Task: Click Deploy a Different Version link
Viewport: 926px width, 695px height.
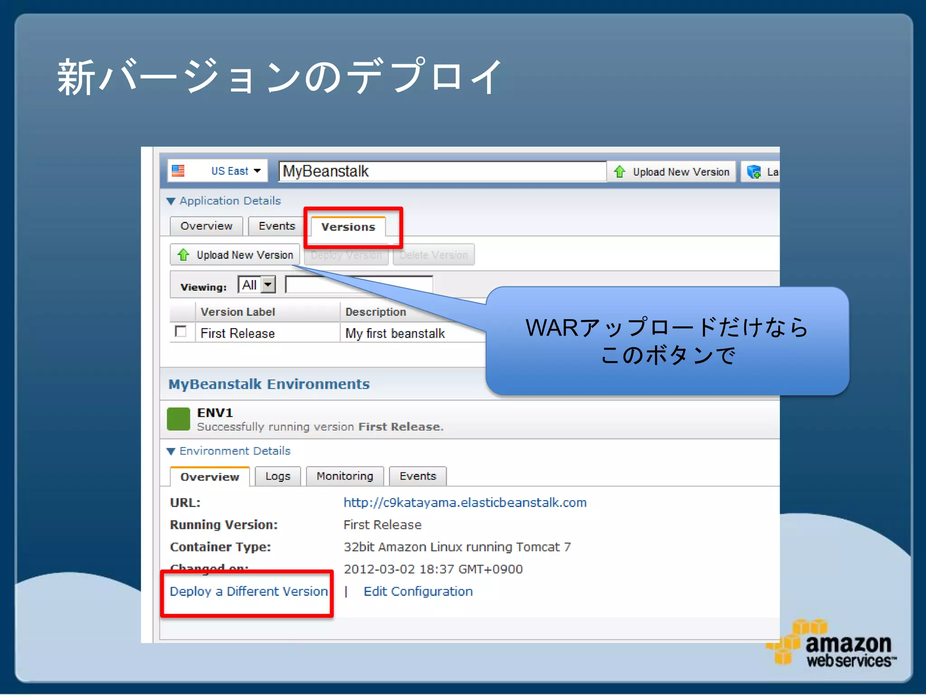Action: 249,591
